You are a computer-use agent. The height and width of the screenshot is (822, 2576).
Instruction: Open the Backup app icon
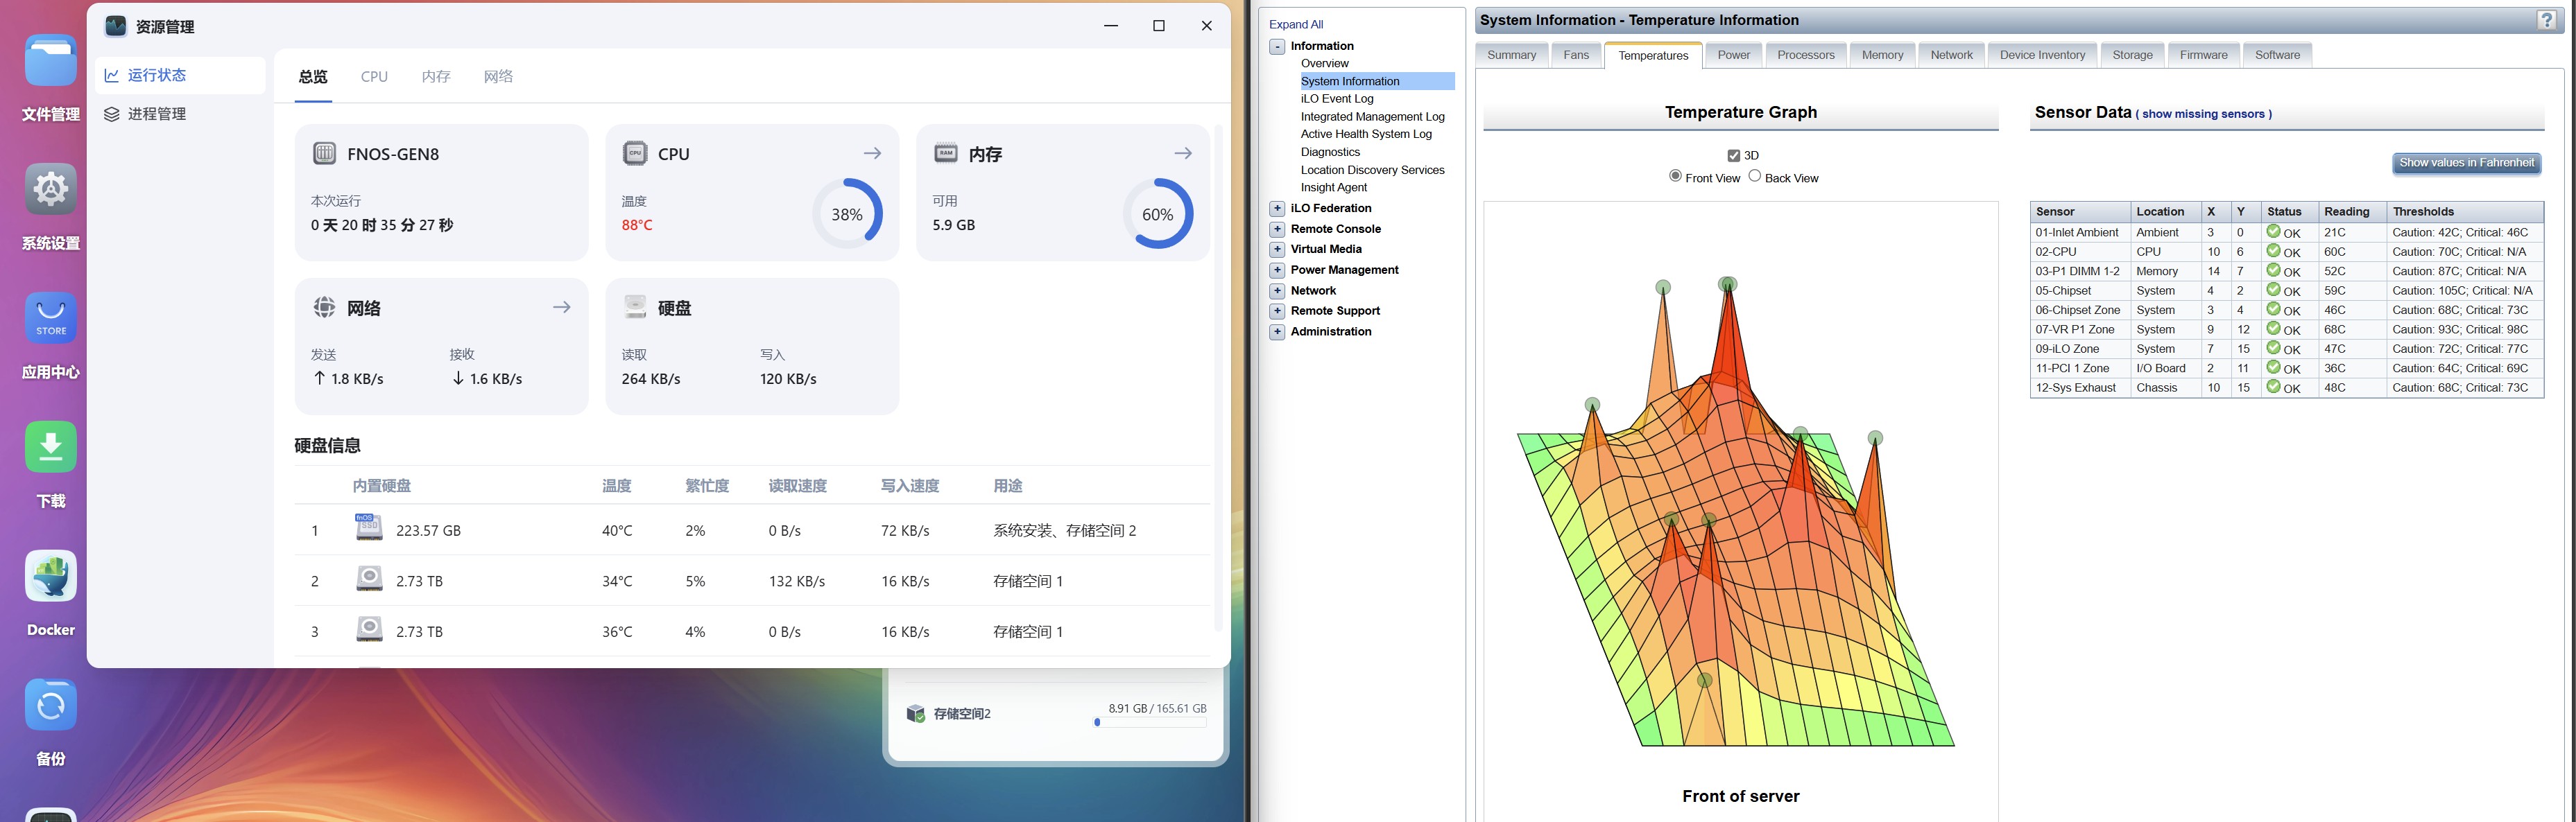[x=50, y=705]
